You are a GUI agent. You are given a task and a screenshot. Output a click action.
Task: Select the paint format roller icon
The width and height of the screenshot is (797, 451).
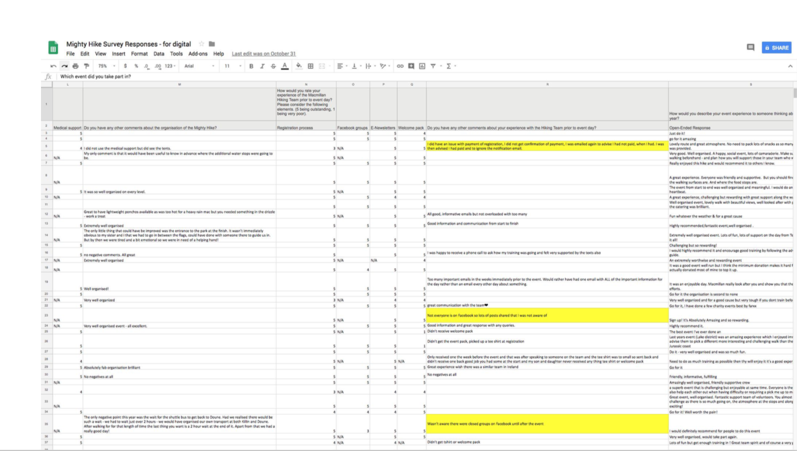coord(86,66)
